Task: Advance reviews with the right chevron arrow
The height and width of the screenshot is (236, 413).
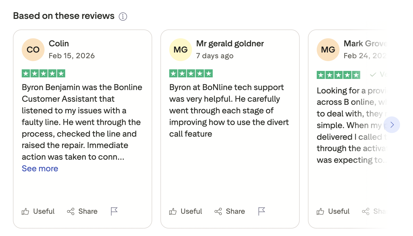Action: (392, 125)
